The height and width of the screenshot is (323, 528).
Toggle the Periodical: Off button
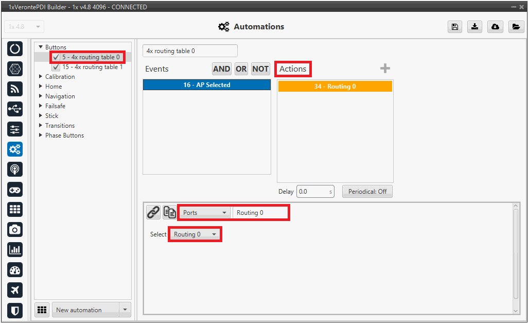(367, 192)
